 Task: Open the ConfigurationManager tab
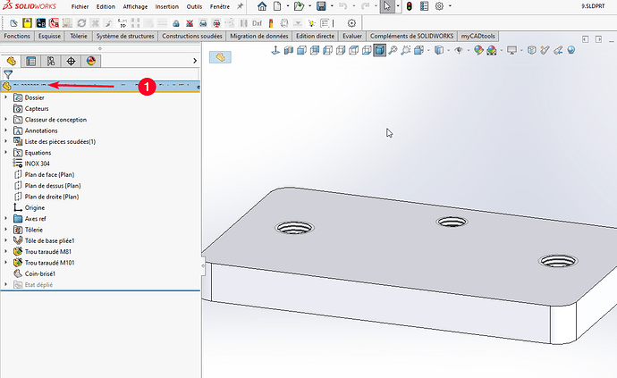(51, 61)
